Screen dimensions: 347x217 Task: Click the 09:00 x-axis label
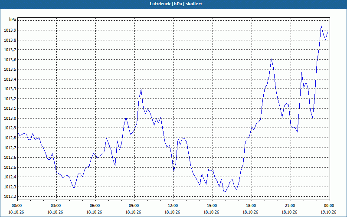(134, 206)
